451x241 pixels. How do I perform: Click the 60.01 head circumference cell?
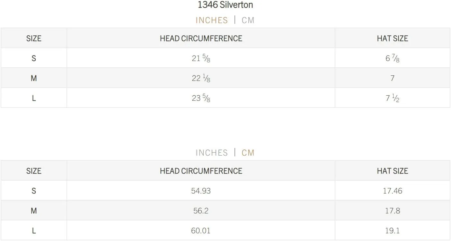[x=201, y=230]
